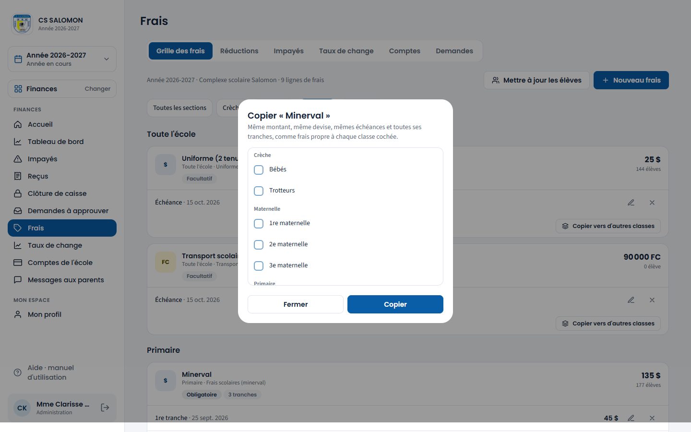The image size is (691, 432).
Task: Click the help question mark icon
Action: tap(18, 372)
